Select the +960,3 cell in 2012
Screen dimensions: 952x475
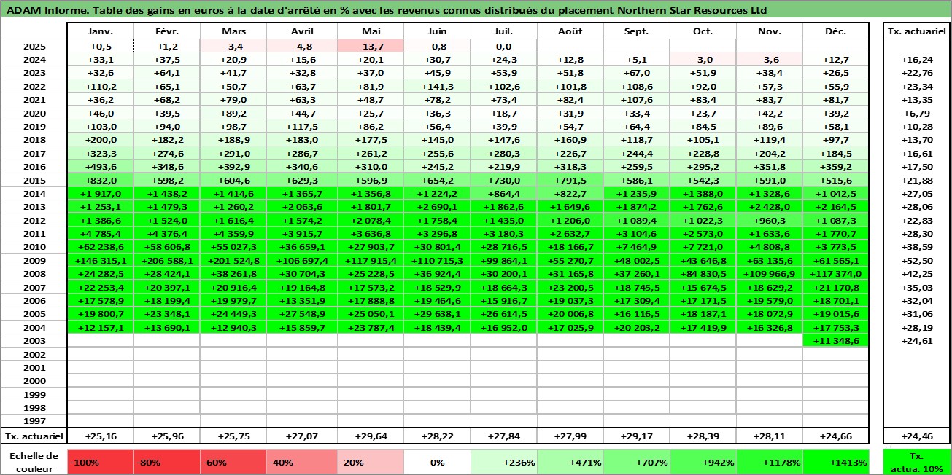[769, 220]
